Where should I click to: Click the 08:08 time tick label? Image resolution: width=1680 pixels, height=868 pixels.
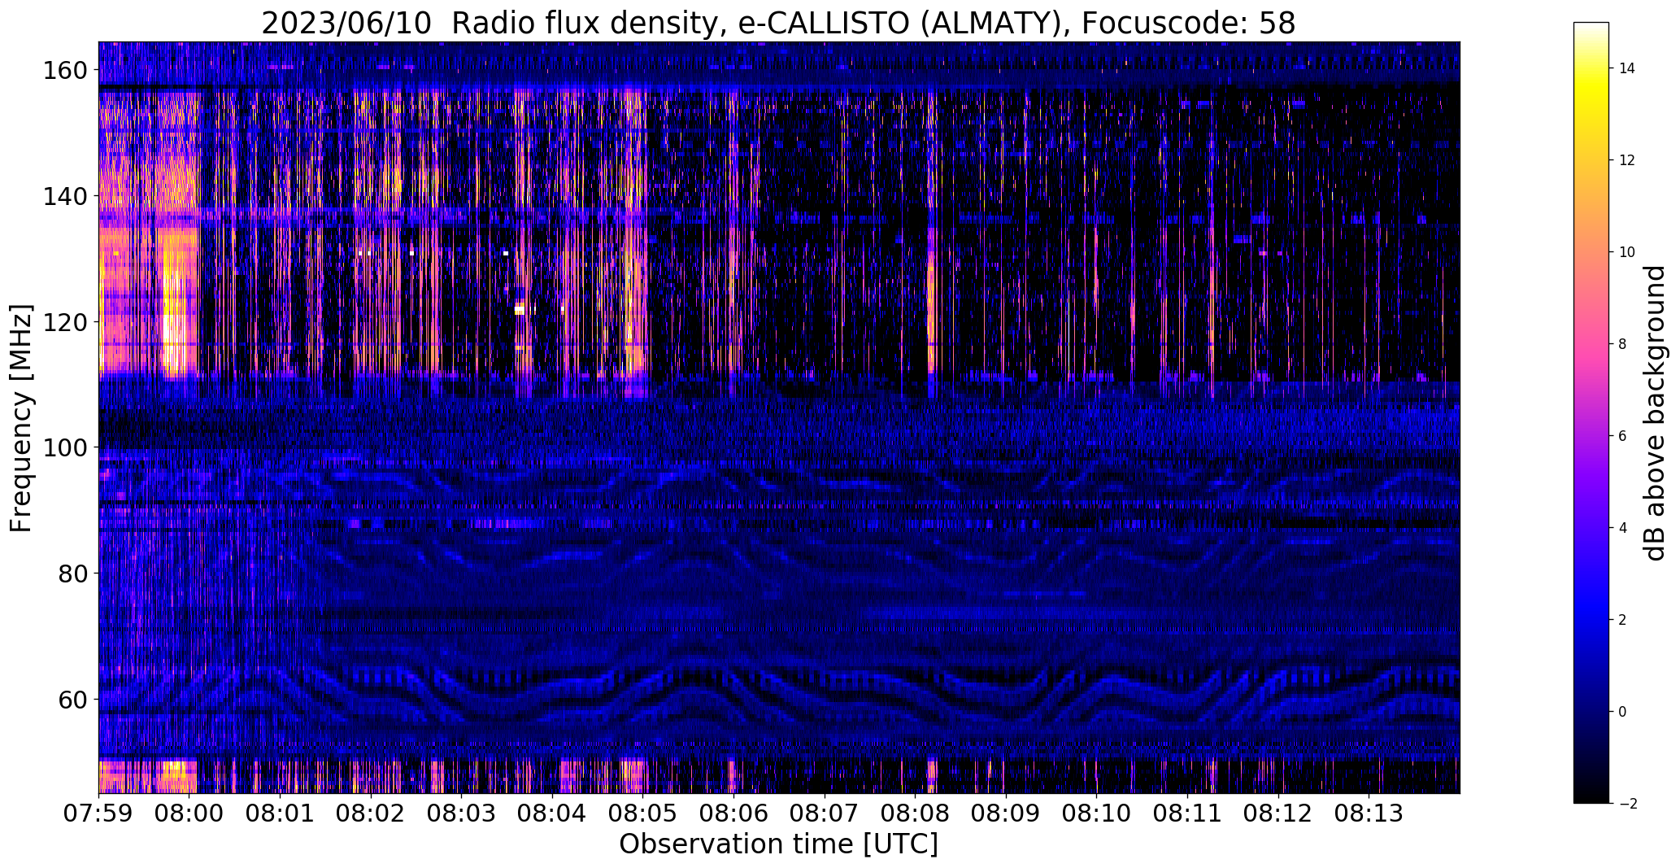click(x=915, y=814)
